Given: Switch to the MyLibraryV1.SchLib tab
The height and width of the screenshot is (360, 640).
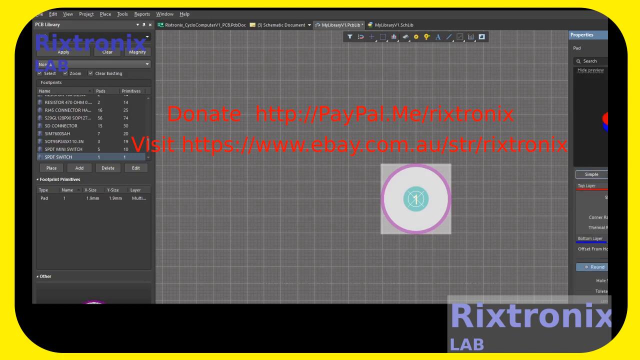Looking at the screenshot, I should click(x=393, y=25).
